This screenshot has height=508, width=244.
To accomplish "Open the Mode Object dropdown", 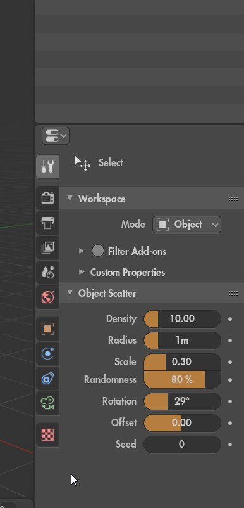I will (x=187, y=225).
